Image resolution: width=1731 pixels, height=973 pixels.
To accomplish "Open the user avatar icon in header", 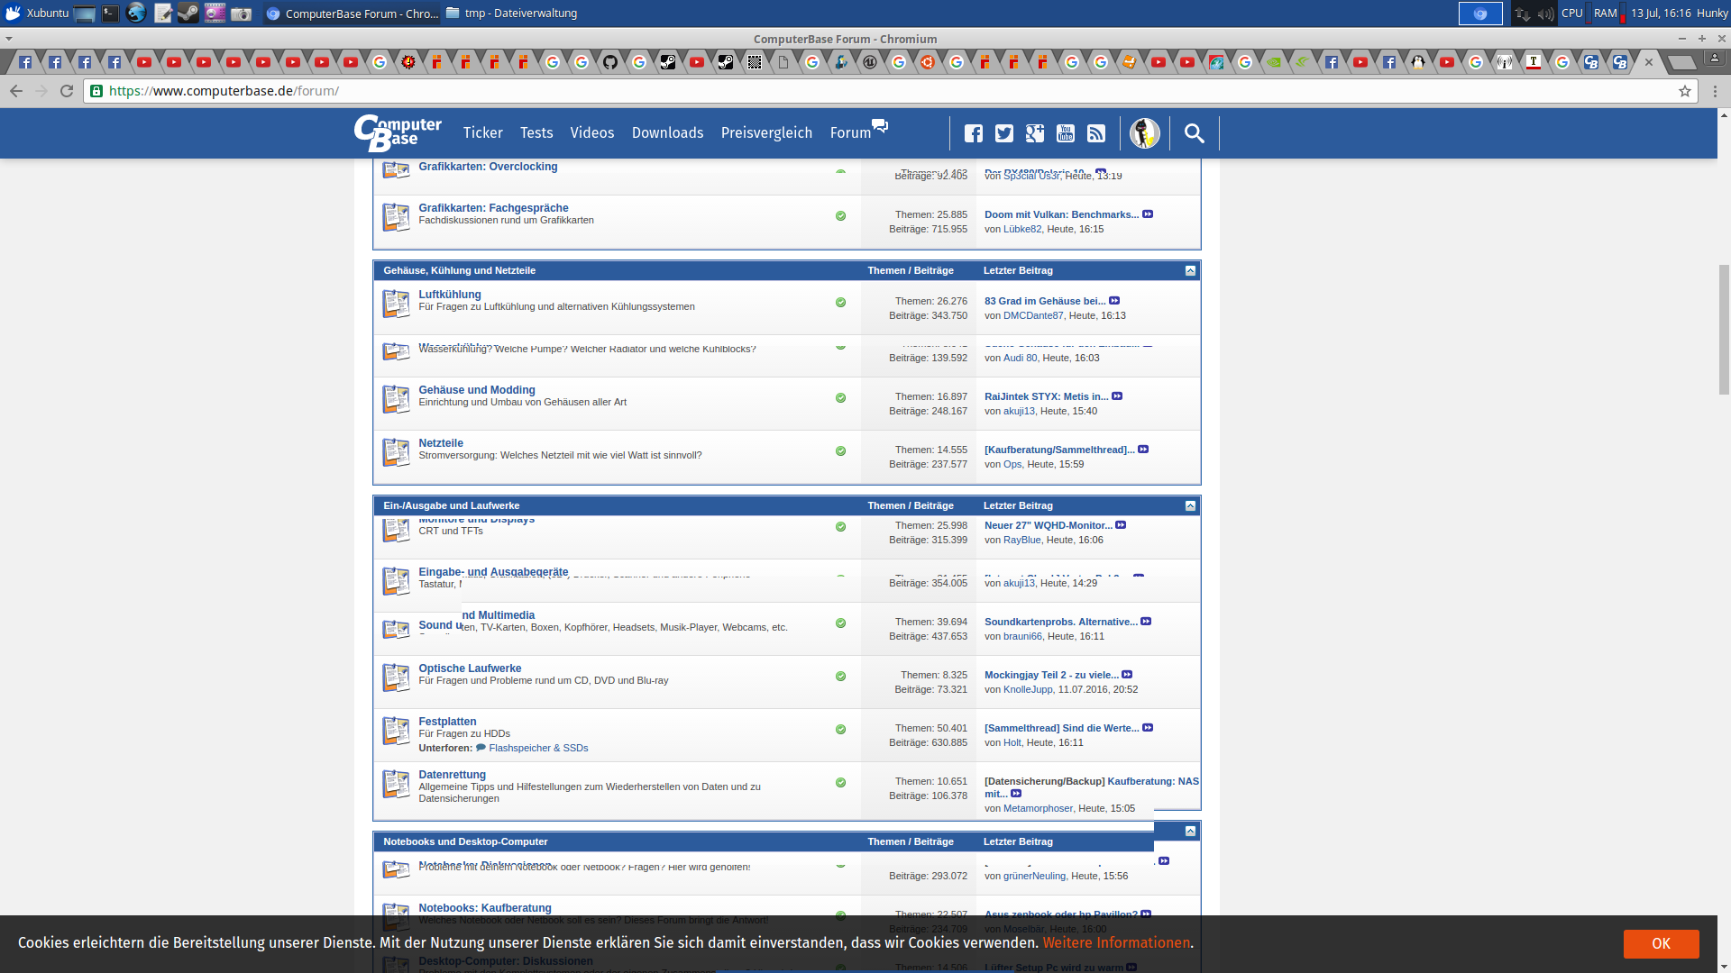I will click(1145, 133).
